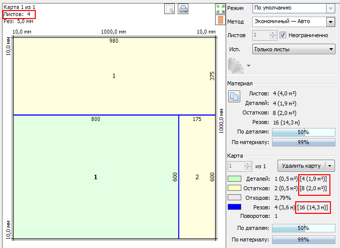Click the Отходов value 2,79%
This screenshot has height=248, width=340.
pyautogui.click(x=283, y=198)
